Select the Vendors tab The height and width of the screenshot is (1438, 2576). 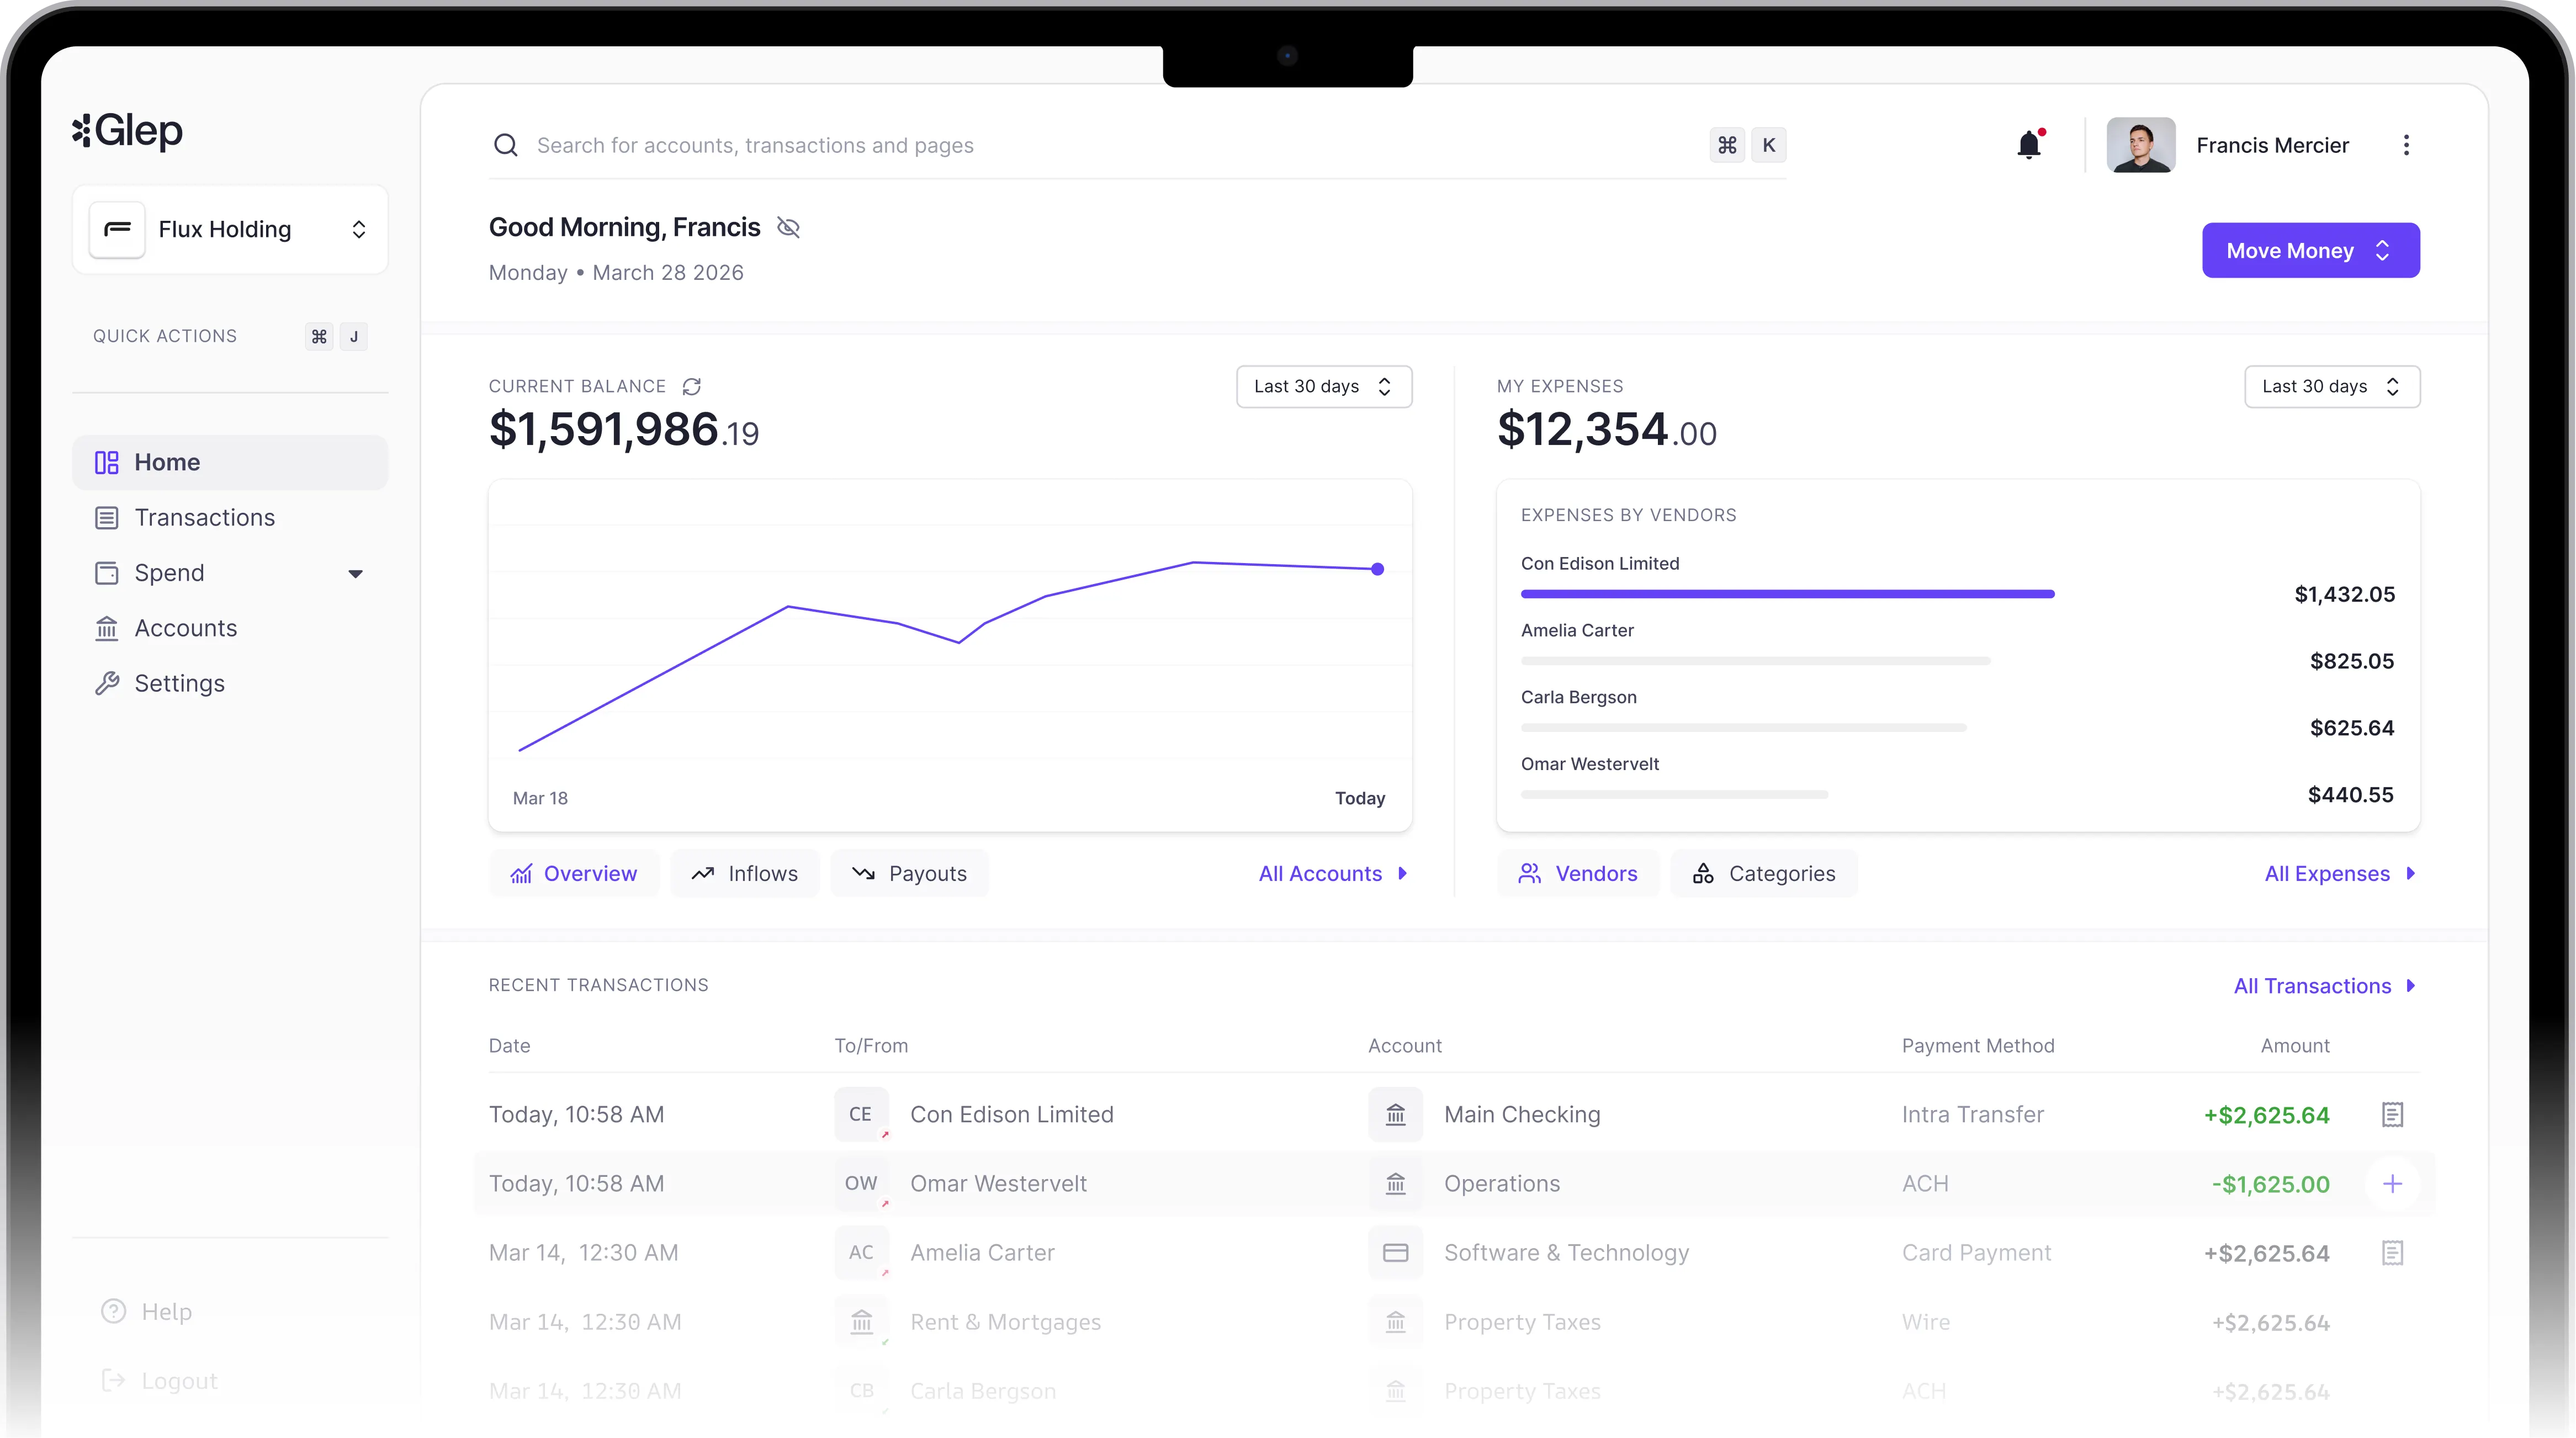point(1578,873)
